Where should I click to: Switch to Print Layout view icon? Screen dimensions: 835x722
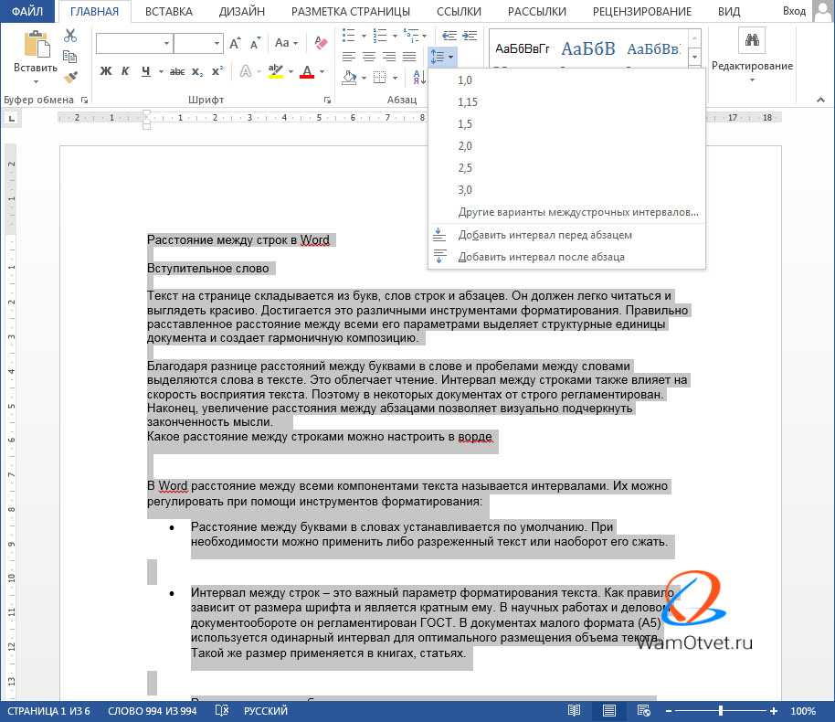[608, 710]
